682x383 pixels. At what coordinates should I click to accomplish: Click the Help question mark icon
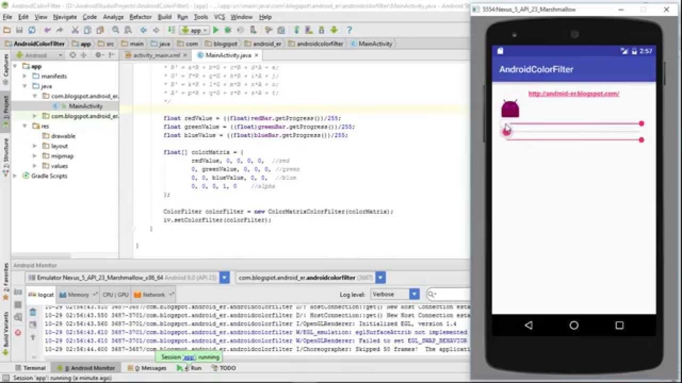350,30
